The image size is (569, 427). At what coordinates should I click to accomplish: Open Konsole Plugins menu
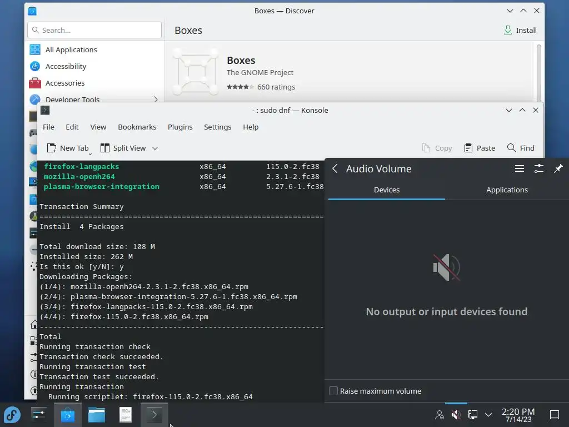coord(180,127)
